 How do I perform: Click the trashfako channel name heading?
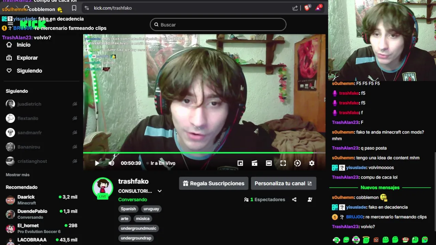pos(133,181)
